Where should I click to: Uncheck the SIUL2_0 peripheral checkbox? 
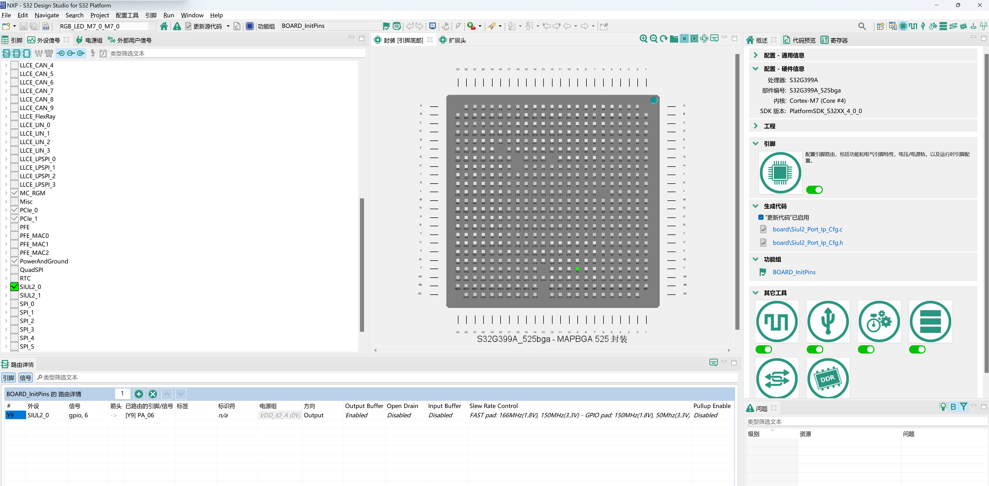pyautogui.click(x=14, y=287)
